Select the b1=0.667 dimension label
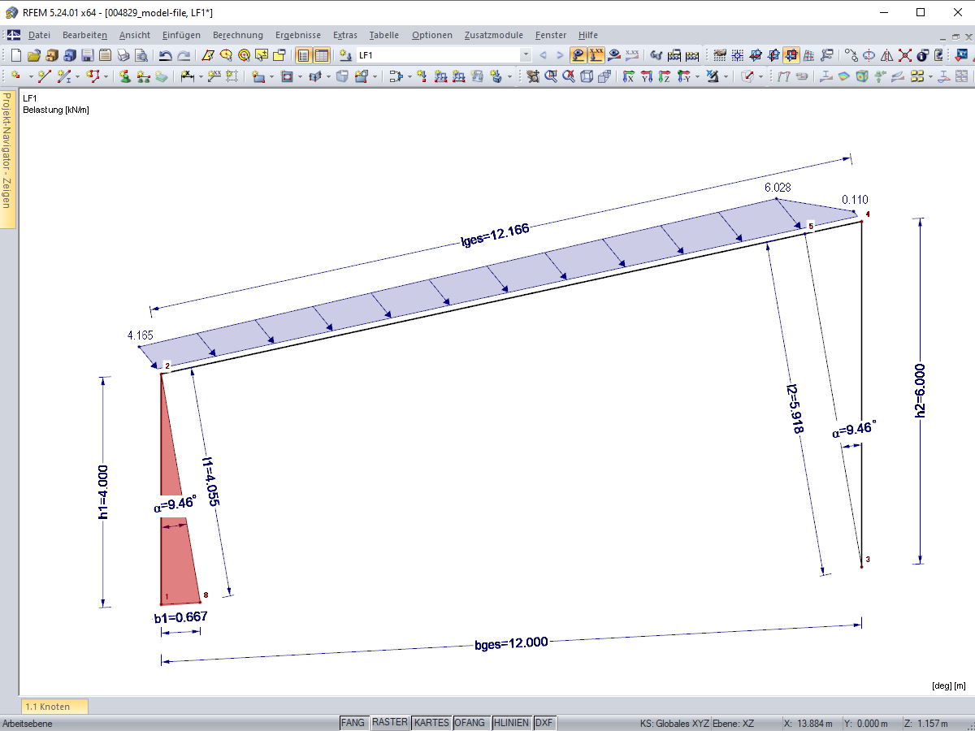 click(180, 618)
